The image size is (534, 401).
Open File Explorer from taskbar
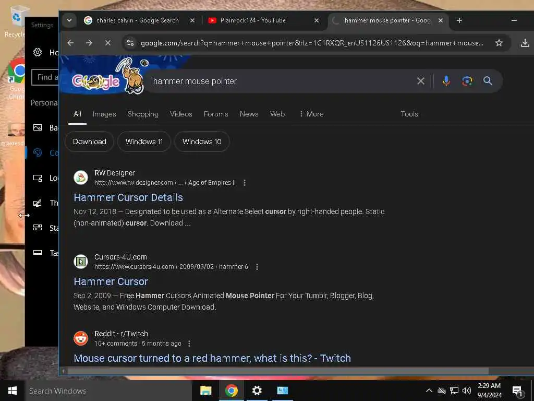[x=205, y=391]
